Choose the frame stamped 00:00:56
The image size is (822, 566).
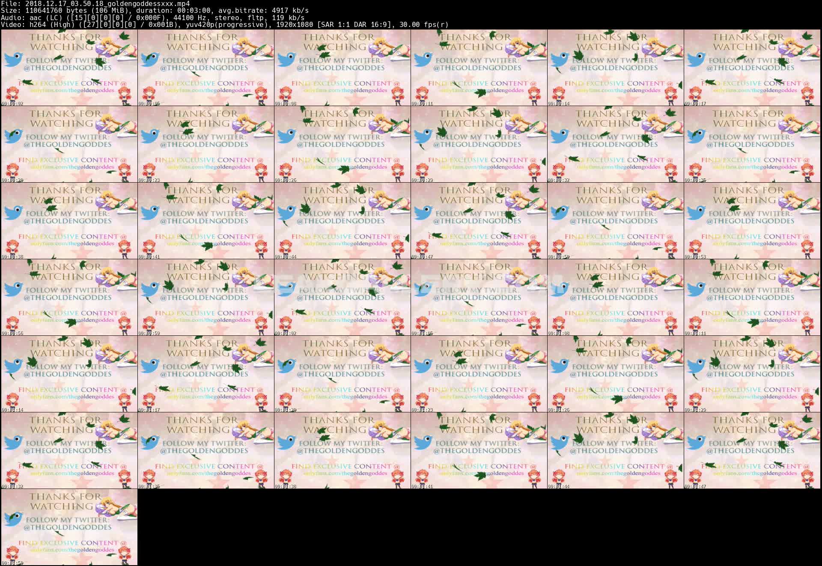pos(69,297)
